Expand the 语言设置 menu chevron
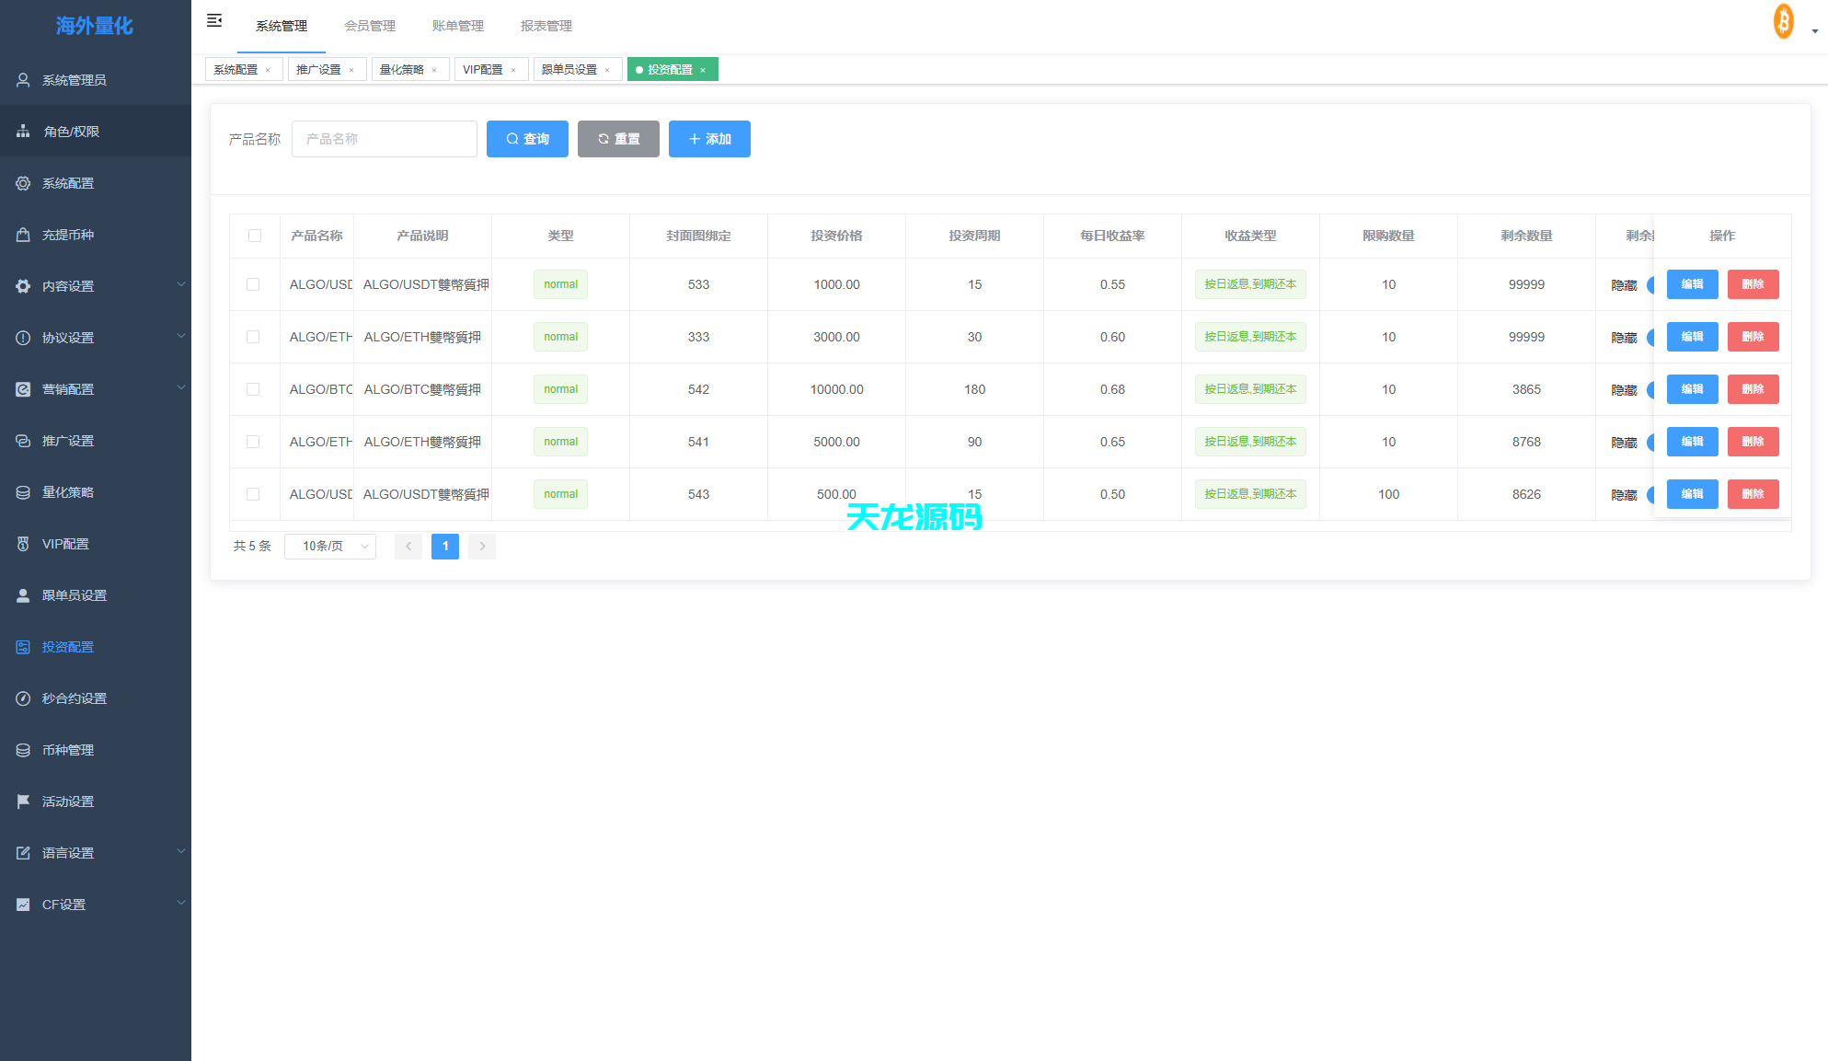This screenshot has width=1828, height=1061. [180, 852]
